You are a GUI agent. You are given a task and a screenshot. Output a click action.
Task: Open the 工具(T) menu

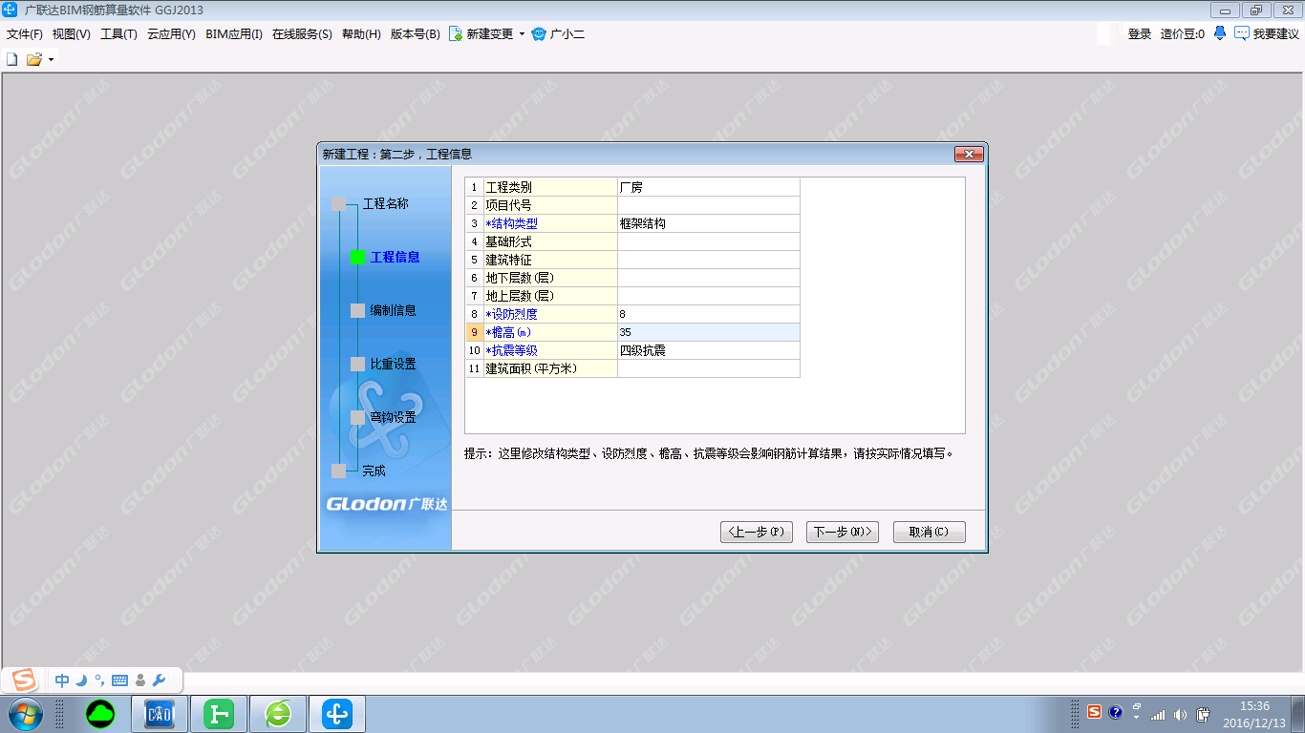(x=119, y=33)
